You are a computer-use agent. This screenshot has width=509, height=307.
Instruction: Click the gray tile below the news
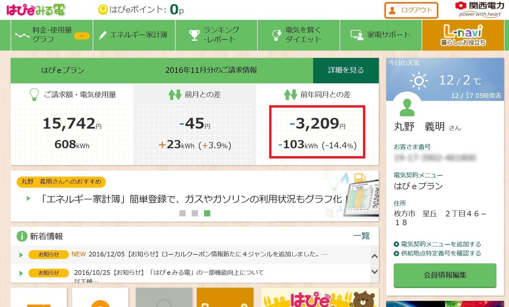[x=163, y=297]
